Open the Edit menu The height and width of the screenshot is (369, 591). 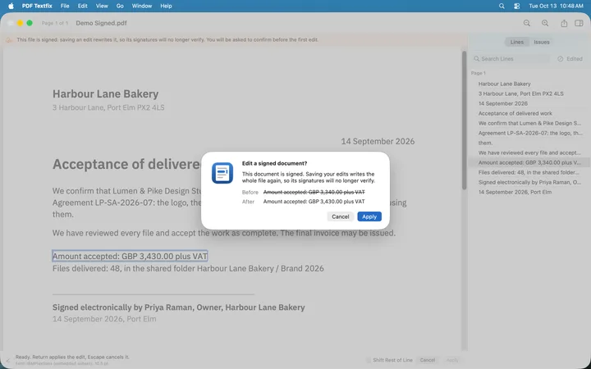coord(83,6)
